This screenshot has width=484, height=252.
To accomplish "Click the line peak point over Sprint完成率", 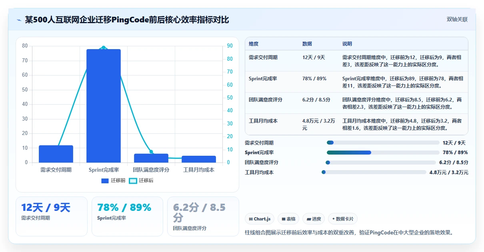I will 104,48.
